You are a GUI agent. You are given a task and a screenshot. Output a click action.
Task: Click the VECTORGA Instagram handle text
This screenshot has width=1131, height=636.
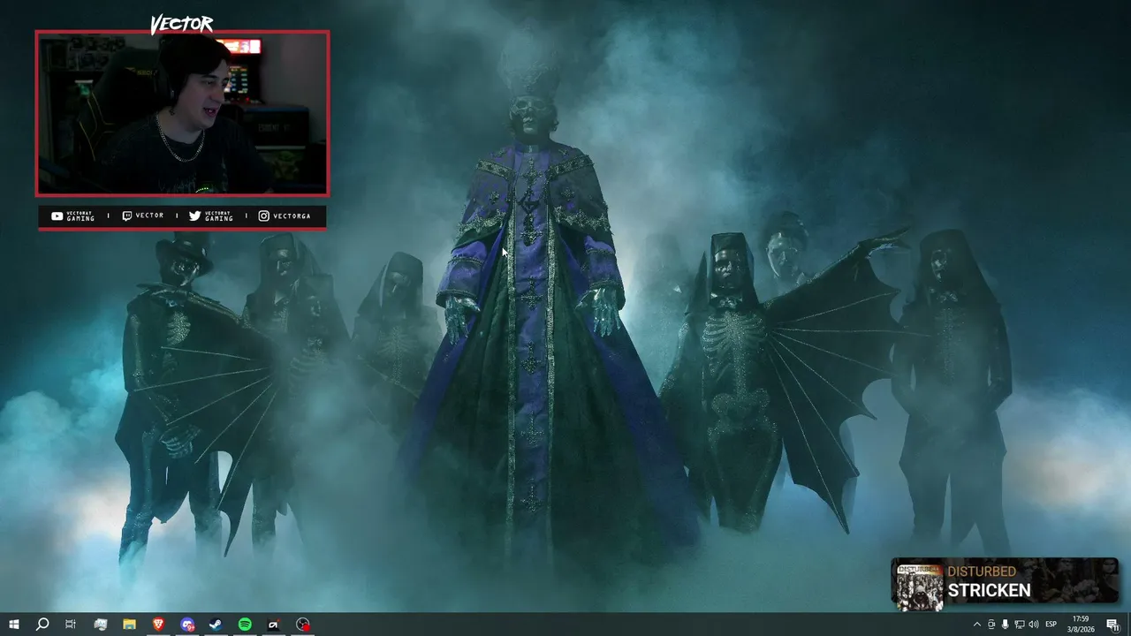[x=292, y=216]
